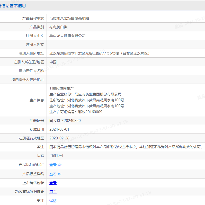The height and width of the screenshot is (205, 205).
Task: Click eye icon beside 产品标签样稿 查看
Action: click(60, 174)
